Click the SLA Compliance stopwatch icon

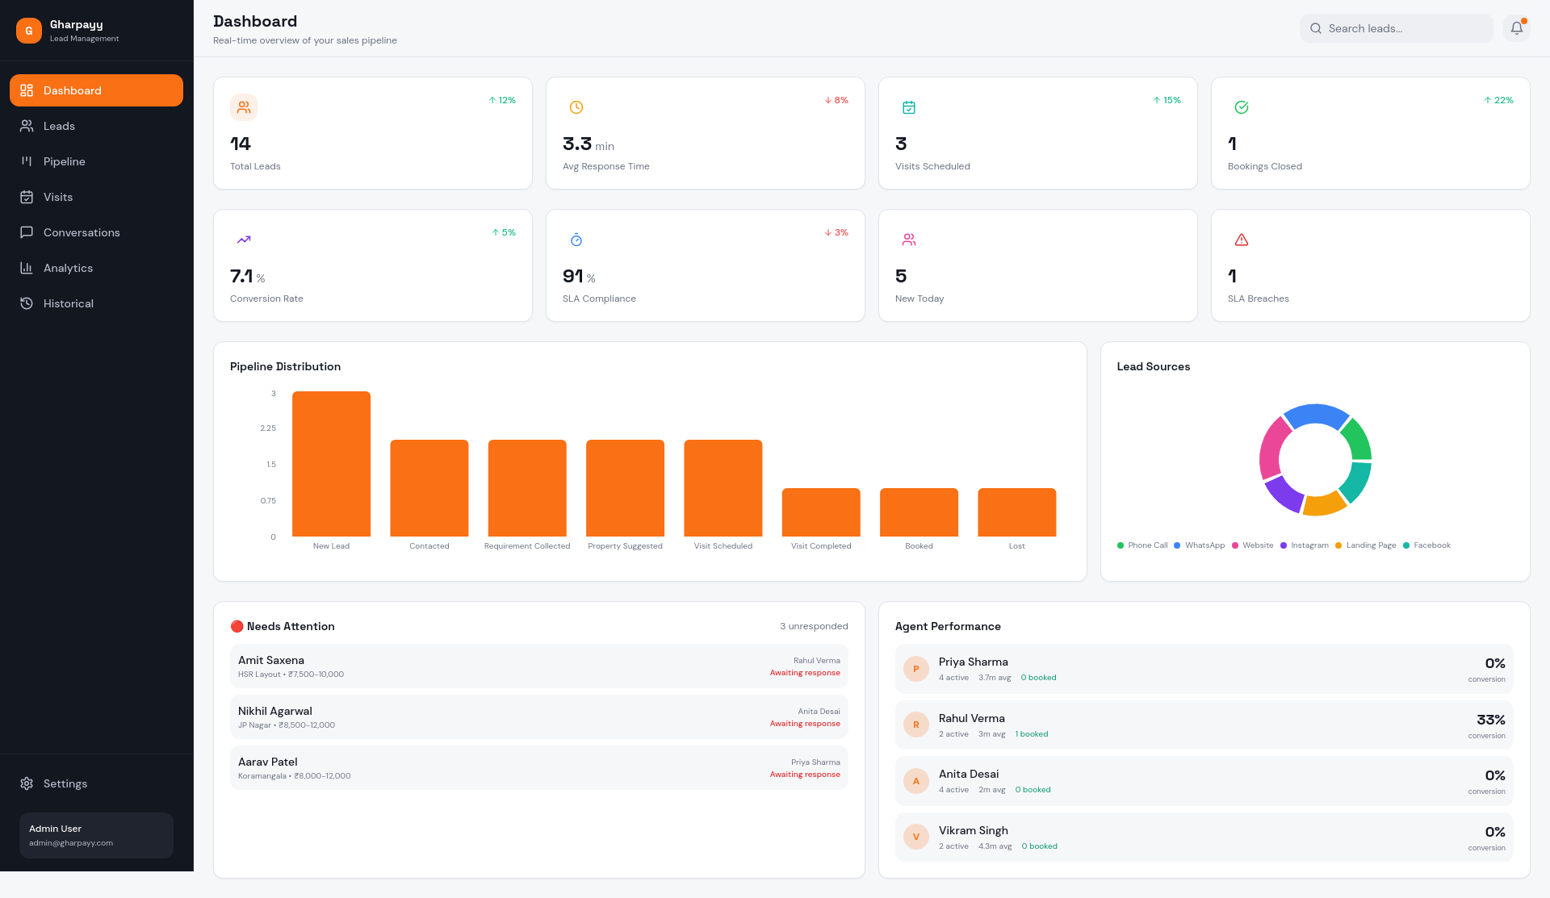576,240
